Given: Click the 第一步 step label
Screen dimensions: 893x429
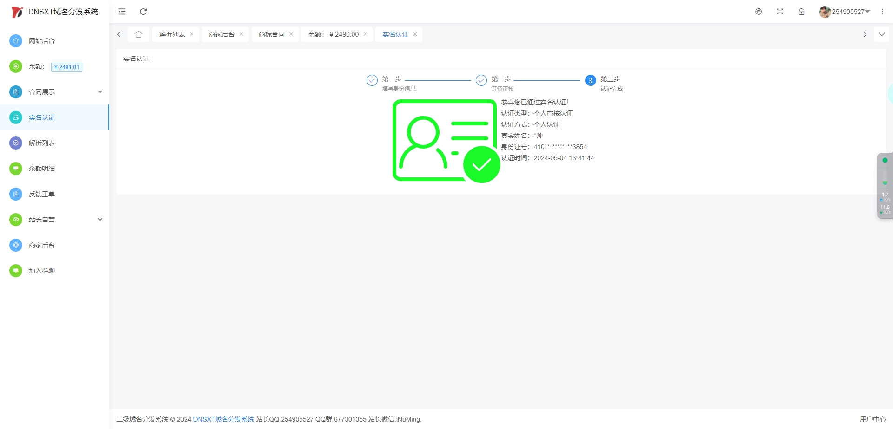Looking at the screenshot, I should 392,79.
